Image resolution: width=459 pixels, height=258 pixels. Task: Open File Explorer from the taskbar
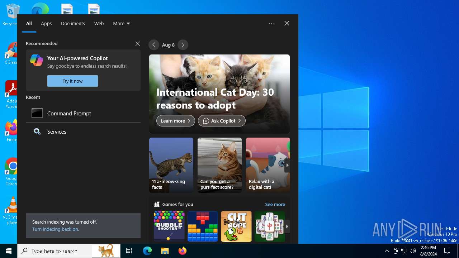click(x=165, y=251)
